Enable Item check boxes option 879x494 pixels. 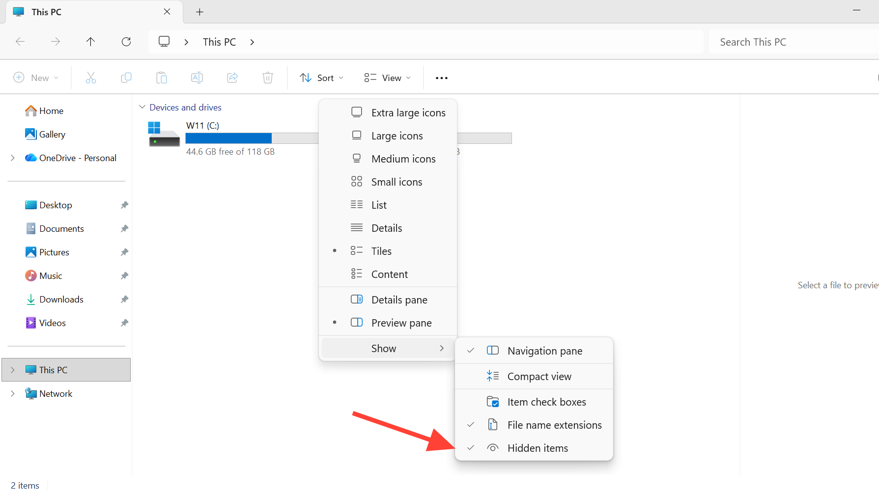pyautogui.click(x=546, y=402)
